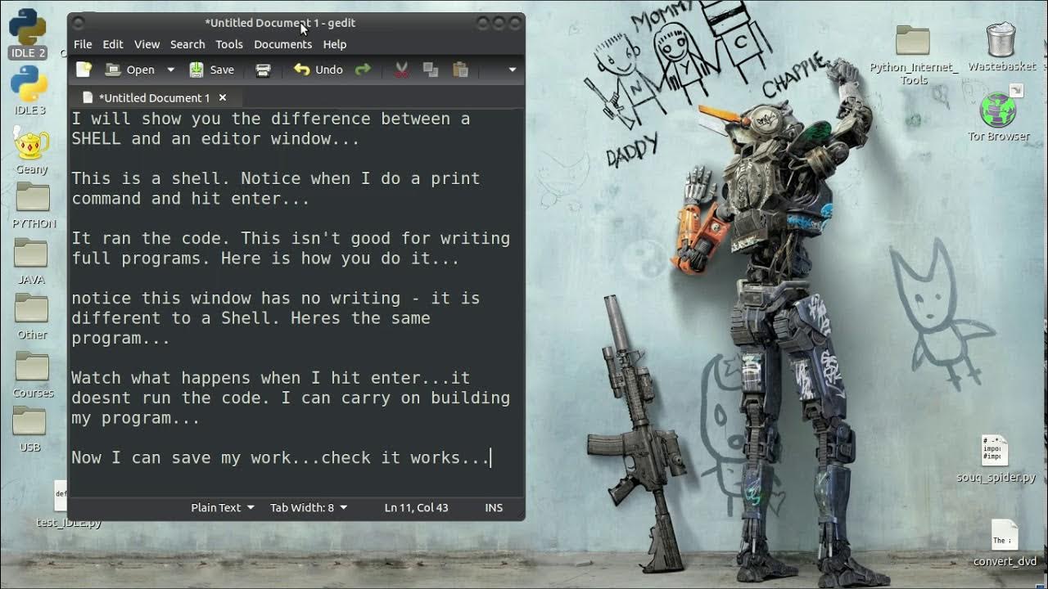Cut selection with the scissors icon

[401, 70]
